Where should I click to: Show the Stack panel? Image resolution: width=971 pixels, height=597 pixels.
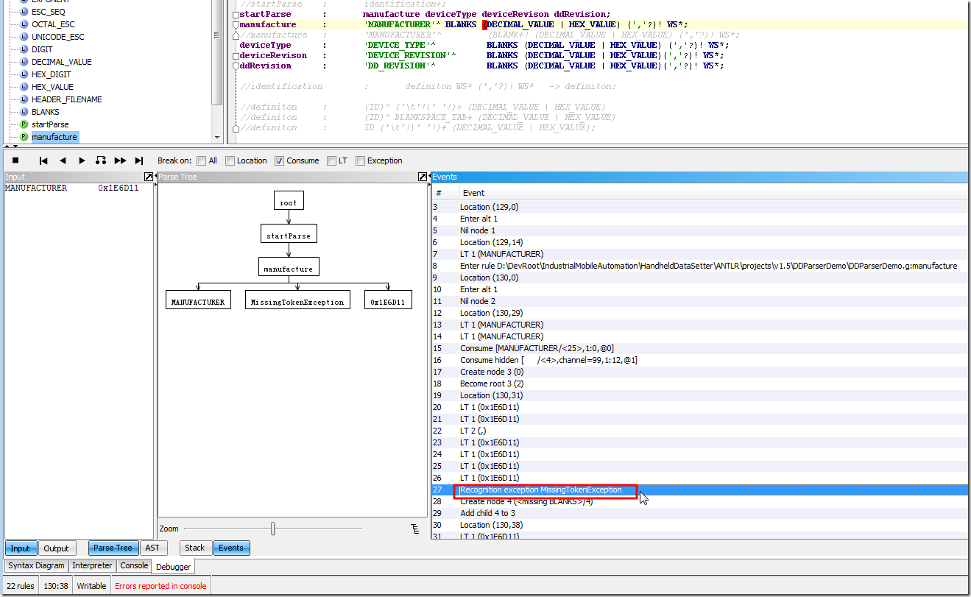pos(195,548)
